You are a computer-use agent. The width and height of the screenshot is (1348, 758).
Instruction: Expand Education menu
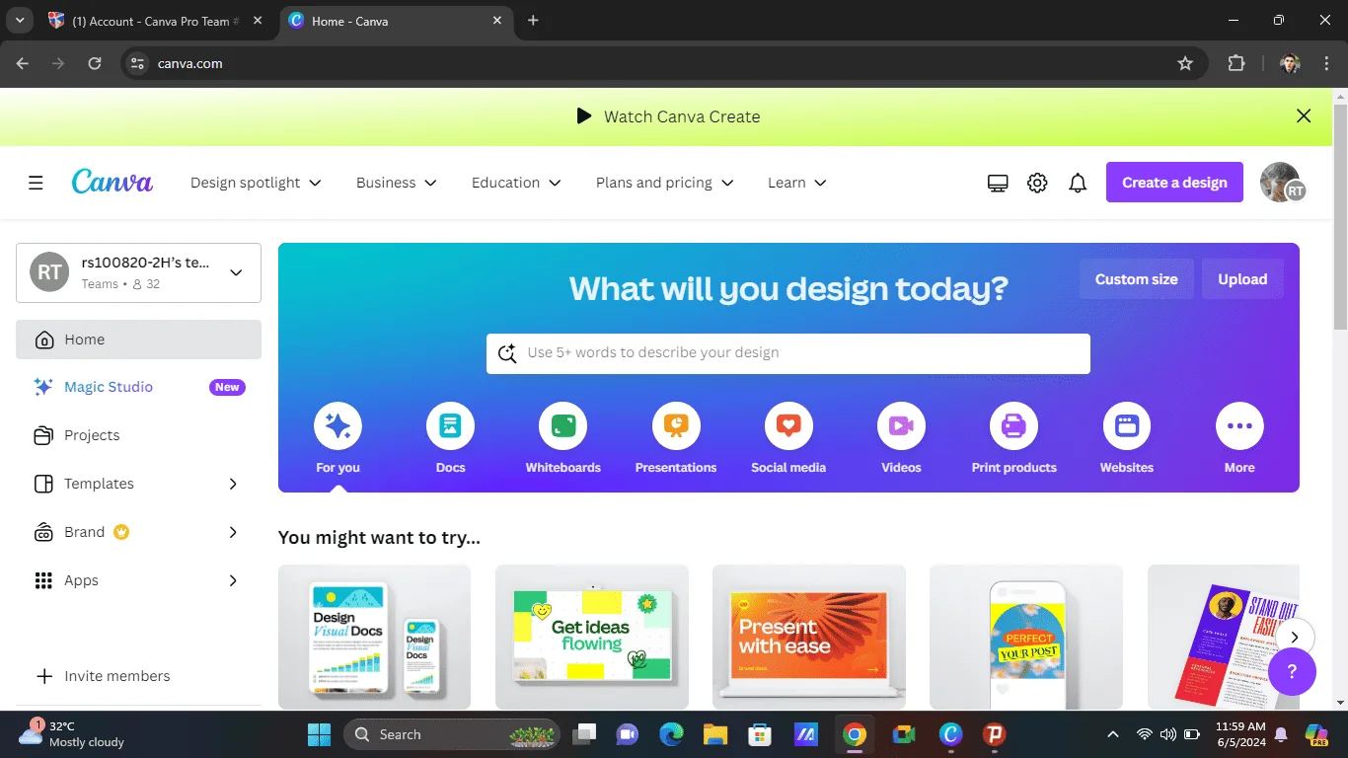click(516, 183)
